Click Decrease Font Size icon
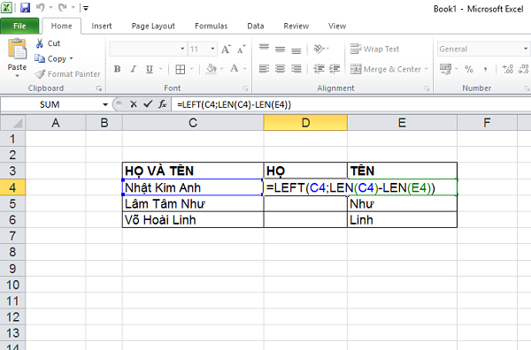Viewport: 531px width, 350px height. pyautogui.click(x=241, y=49)
